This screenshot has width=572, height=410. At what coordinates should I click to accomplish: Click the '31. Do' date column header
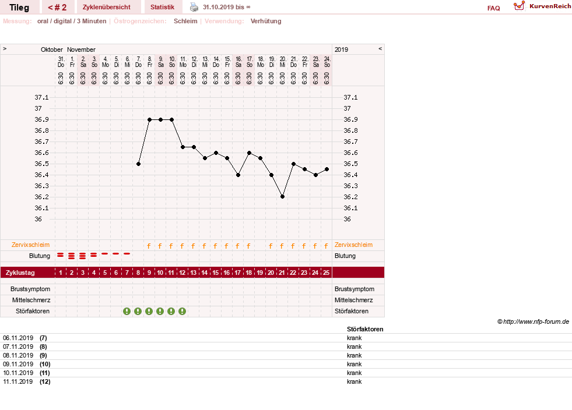[61, 62]
